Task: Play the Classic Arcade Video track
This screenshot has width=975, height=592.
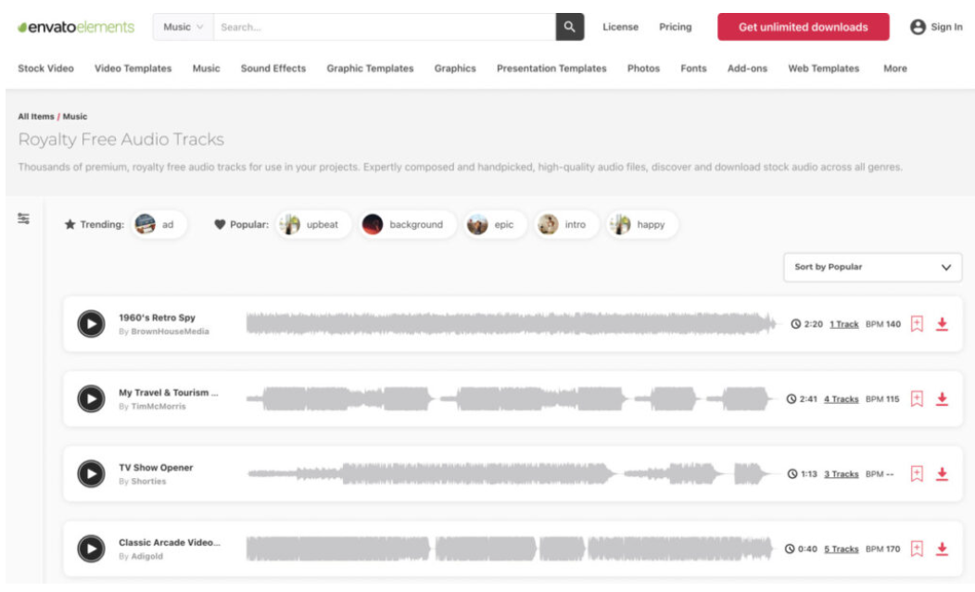Action: click(91, 548)
